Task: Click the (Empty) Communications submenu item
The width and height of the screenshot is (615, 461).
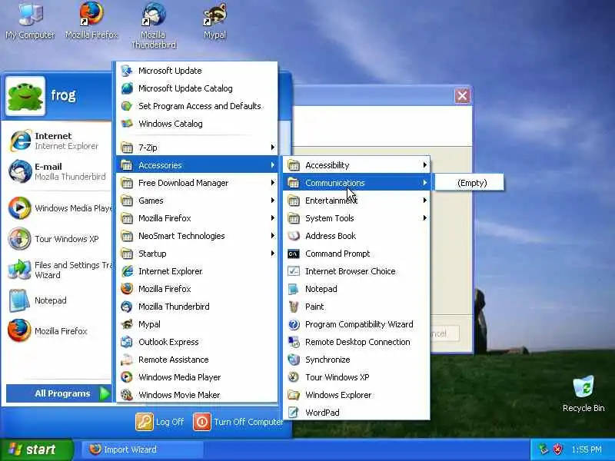Action: 470,183
